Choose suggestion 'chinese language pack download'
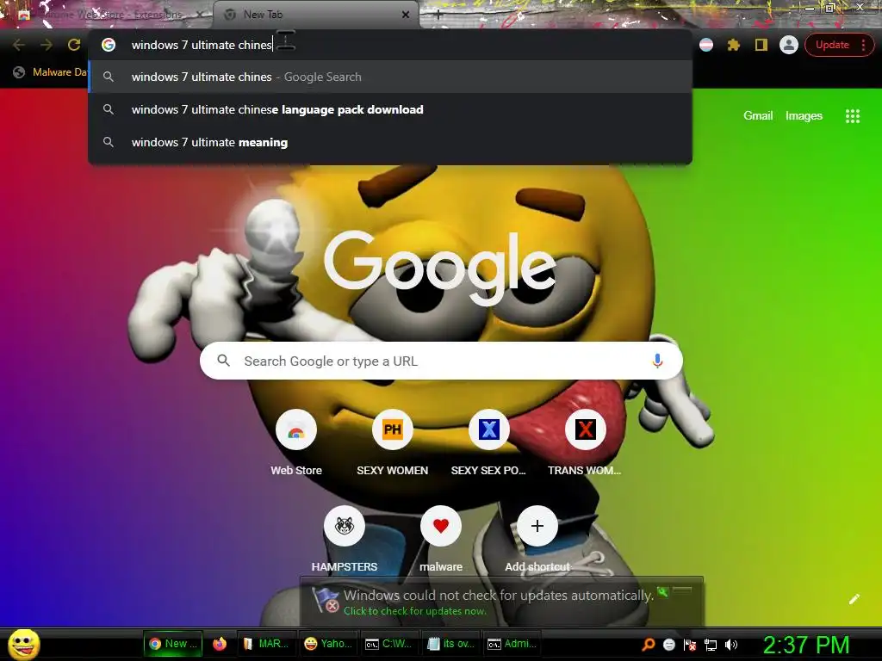This screenshot has height=661, width=882. pyautogui.click(x=390, y=109)
